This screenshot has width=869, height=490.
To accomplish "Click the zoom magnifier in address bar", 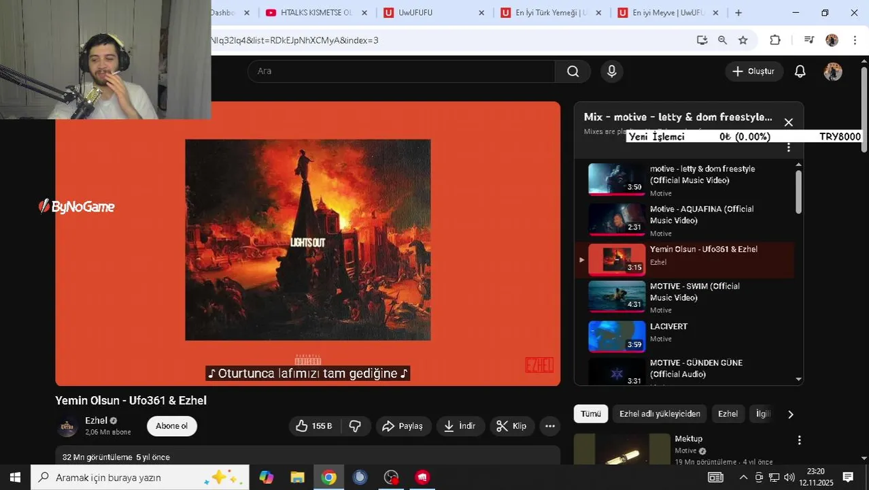I will click(x=722, y=40).
